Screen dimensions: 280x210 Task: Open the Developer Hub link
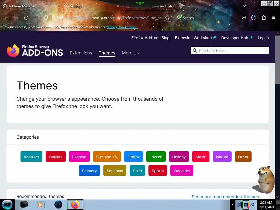(237, 38)
